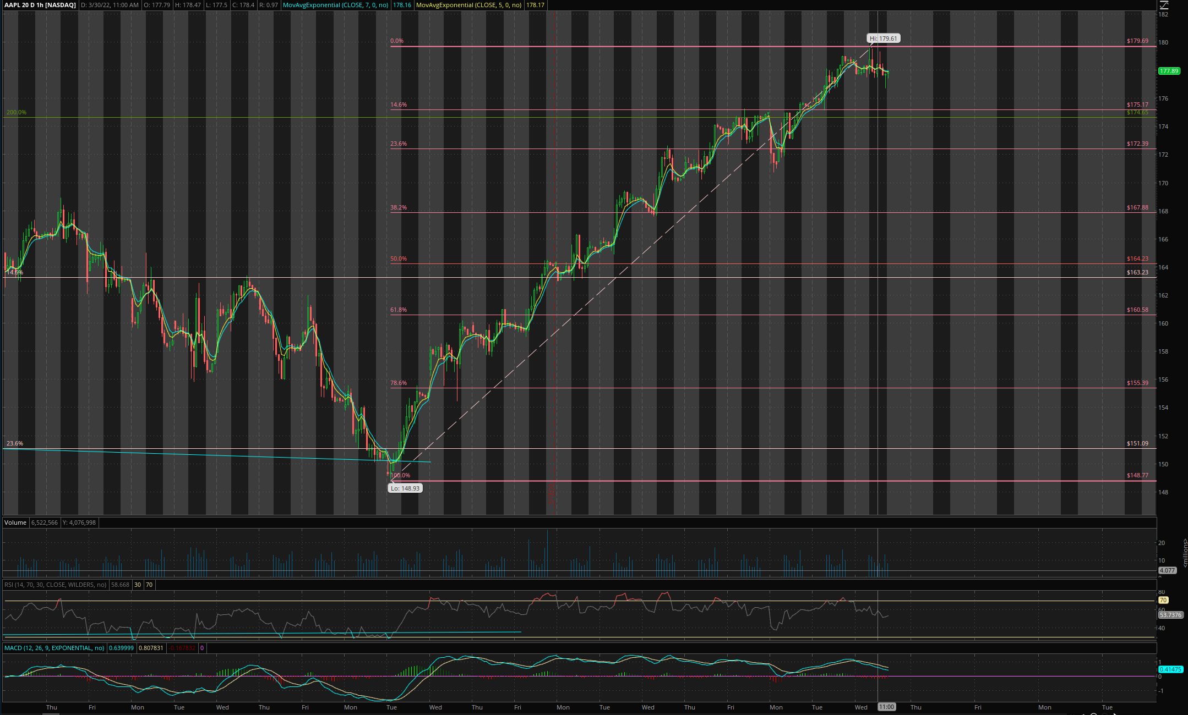The height and width of the screenshot is (715, 1188).
Task: Select the 38.2% Fibonacci level label
Action: 398,208
